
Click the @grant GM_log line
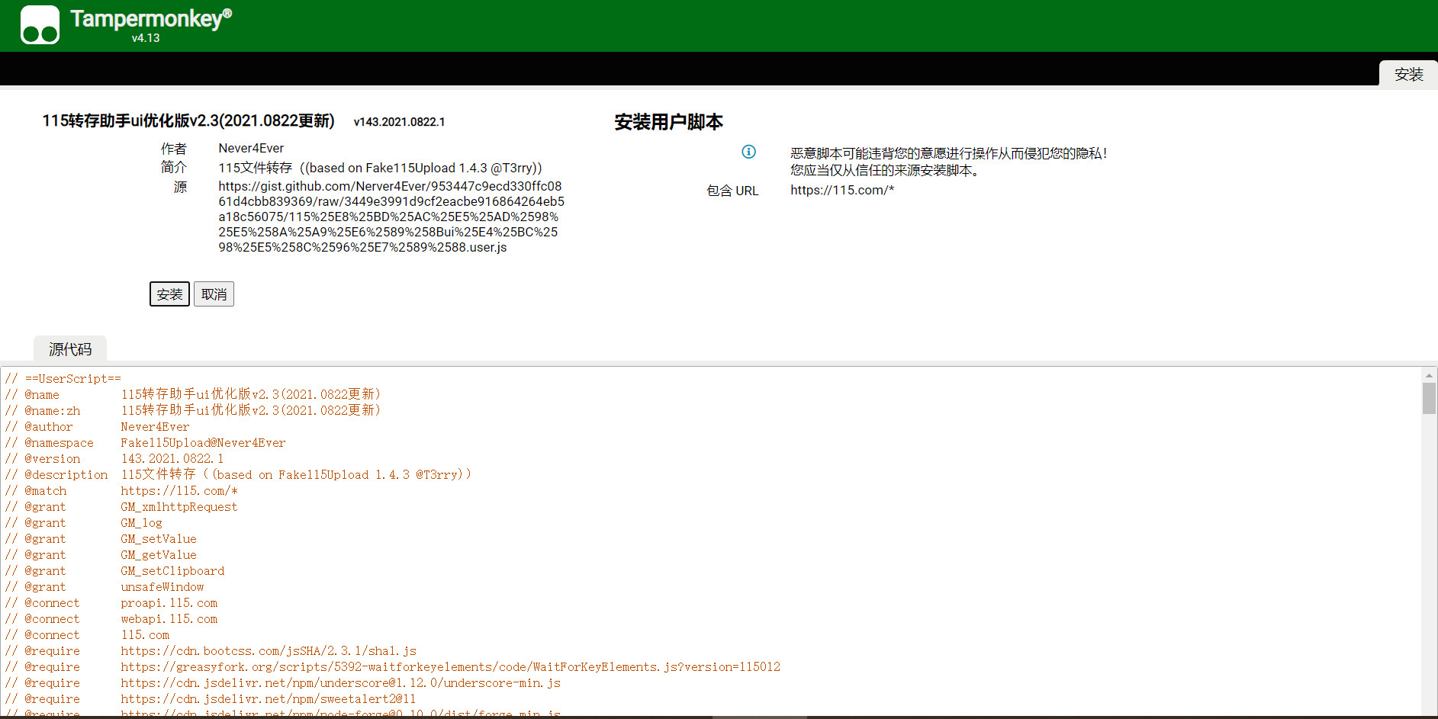point(84,523)
